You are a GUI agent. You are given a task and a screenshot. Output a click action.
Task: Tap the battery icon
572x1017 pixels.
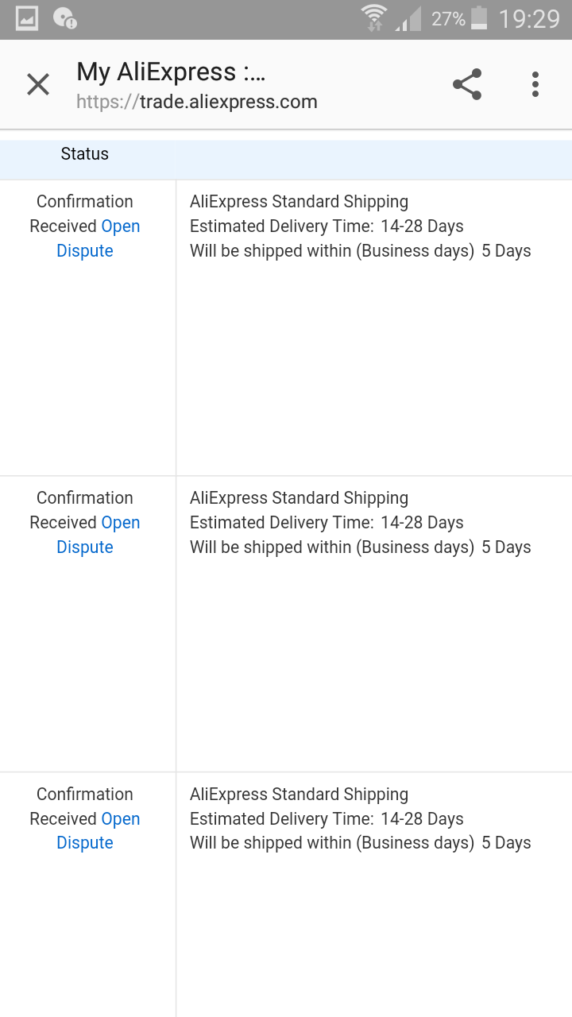479,18
